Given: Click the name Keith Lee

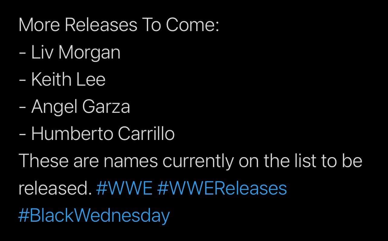Looking at the screenshot, I should (x=68, y=80).
